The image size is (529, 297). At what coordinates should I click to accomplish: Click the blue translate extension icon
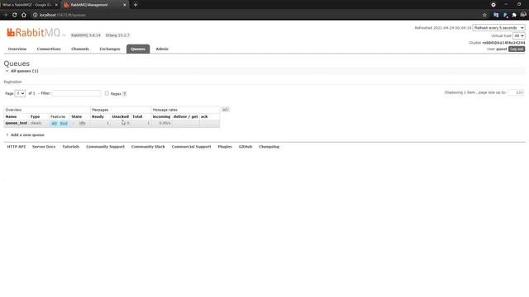pos(496,15)
